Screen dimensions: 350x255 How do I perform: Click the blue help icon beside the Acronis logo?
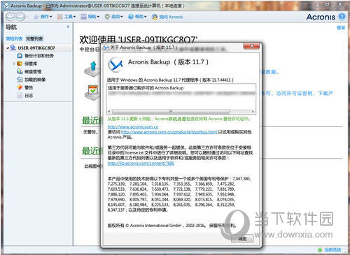tap(342, 17)
